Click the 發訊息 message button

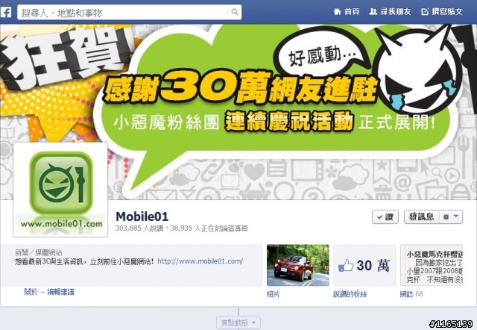[422, 217]
